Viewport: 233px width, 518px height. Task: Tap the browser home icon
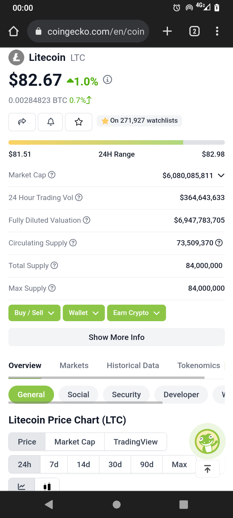pos(14,31)
